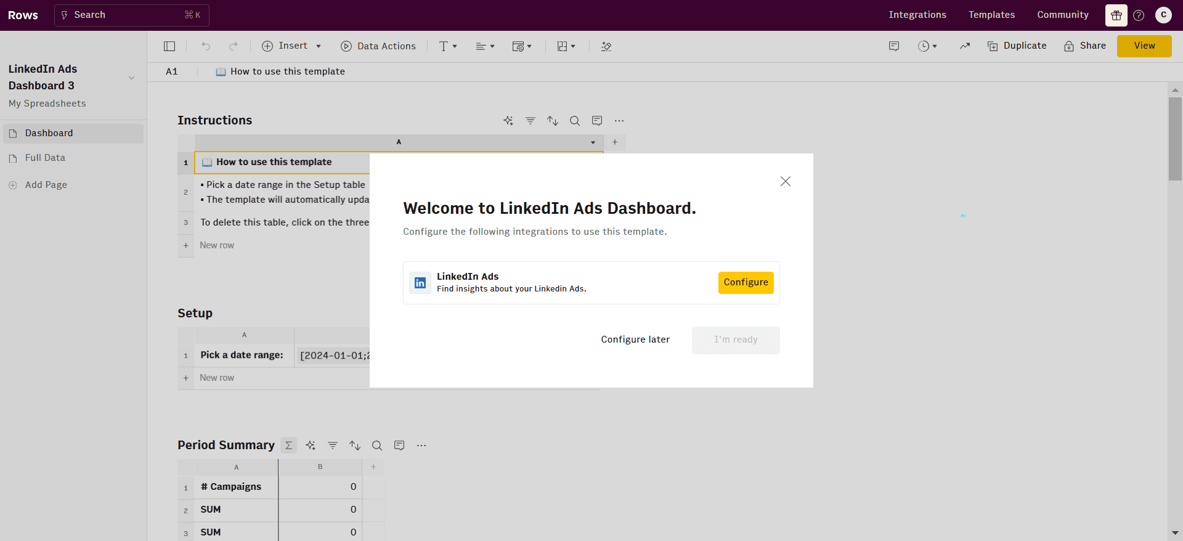Open the Integrations menu
Image resolution: width=1183 pixels, height=541 pixels.
coord(917,15)
